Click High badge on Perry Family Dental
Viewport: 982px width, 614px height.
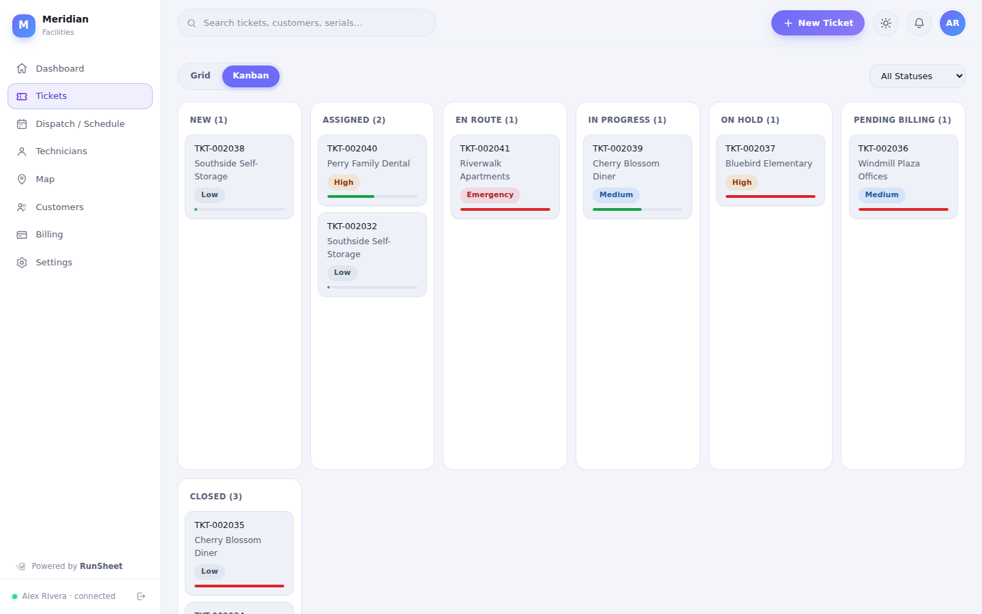pos(344,183)
